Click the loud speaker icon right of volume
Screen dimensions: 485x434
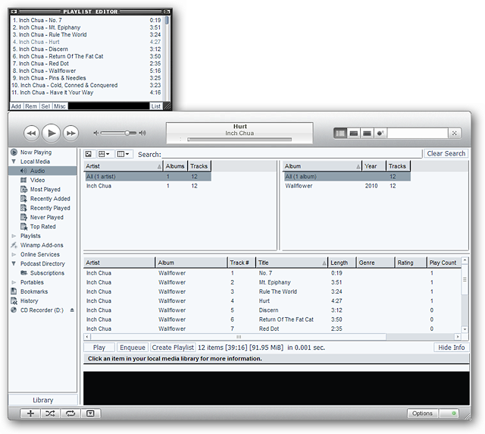tap(142, 133)
